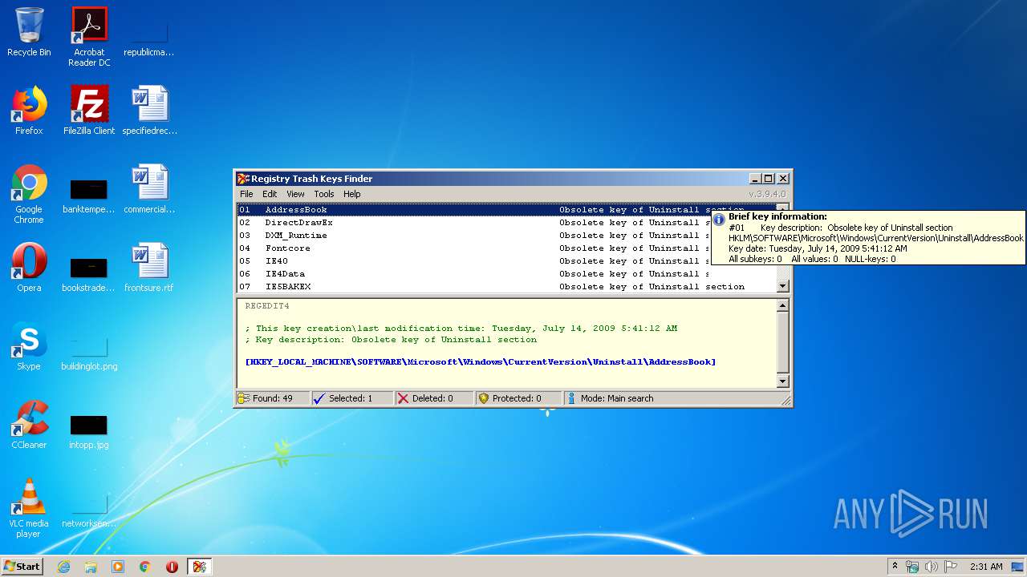The width and height of the screenshot is (1027, 577).
Task: Open the Help menu
Action: (352, 194)
